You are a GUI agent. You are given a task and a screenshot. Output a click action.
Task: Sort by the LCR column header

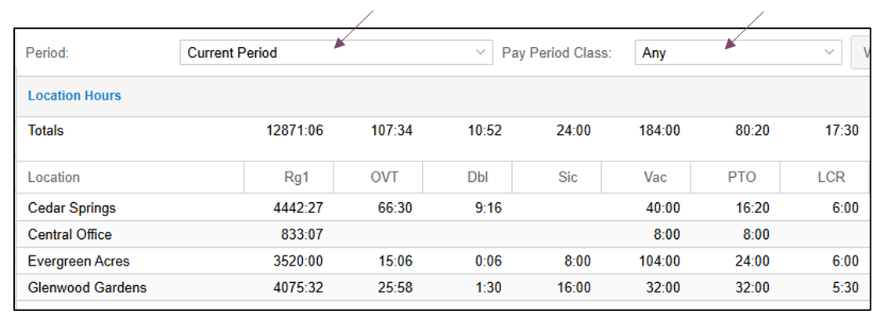(824, 178)
